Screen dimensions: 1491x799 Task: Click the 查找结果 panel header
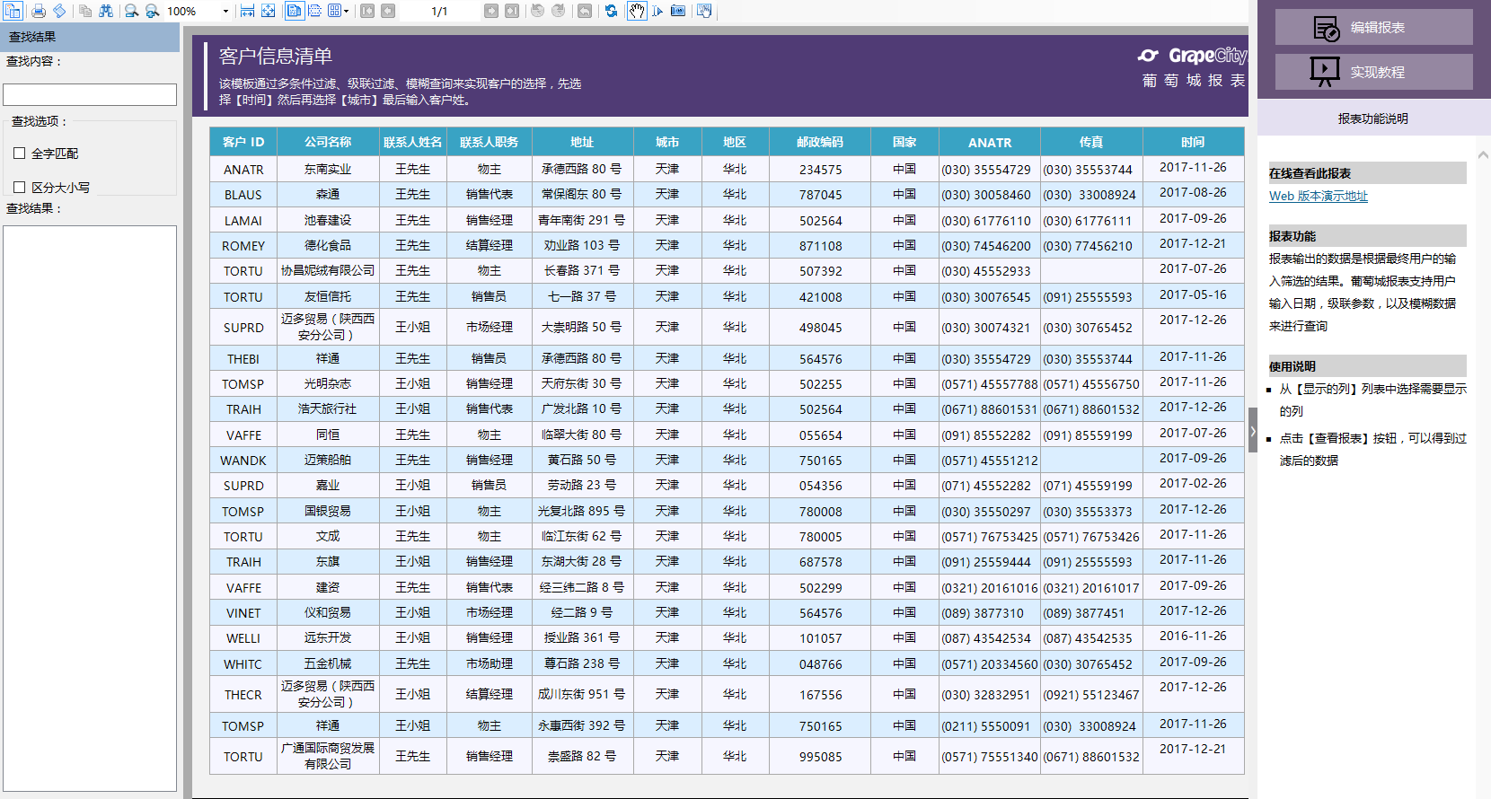(x=90, y=37)
